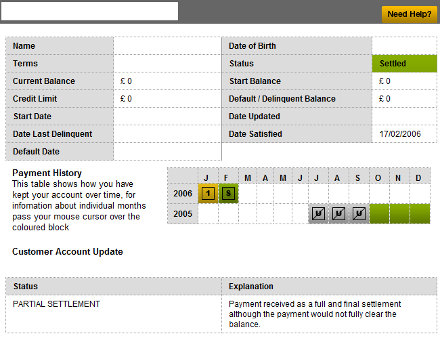Click the Customer Account Update heading
Screen dimensions: 440x338
(x=68, y=252)
